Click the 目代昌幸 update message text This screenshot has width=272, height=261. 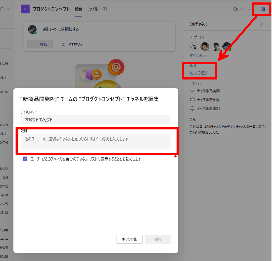[x=227, y=129]
